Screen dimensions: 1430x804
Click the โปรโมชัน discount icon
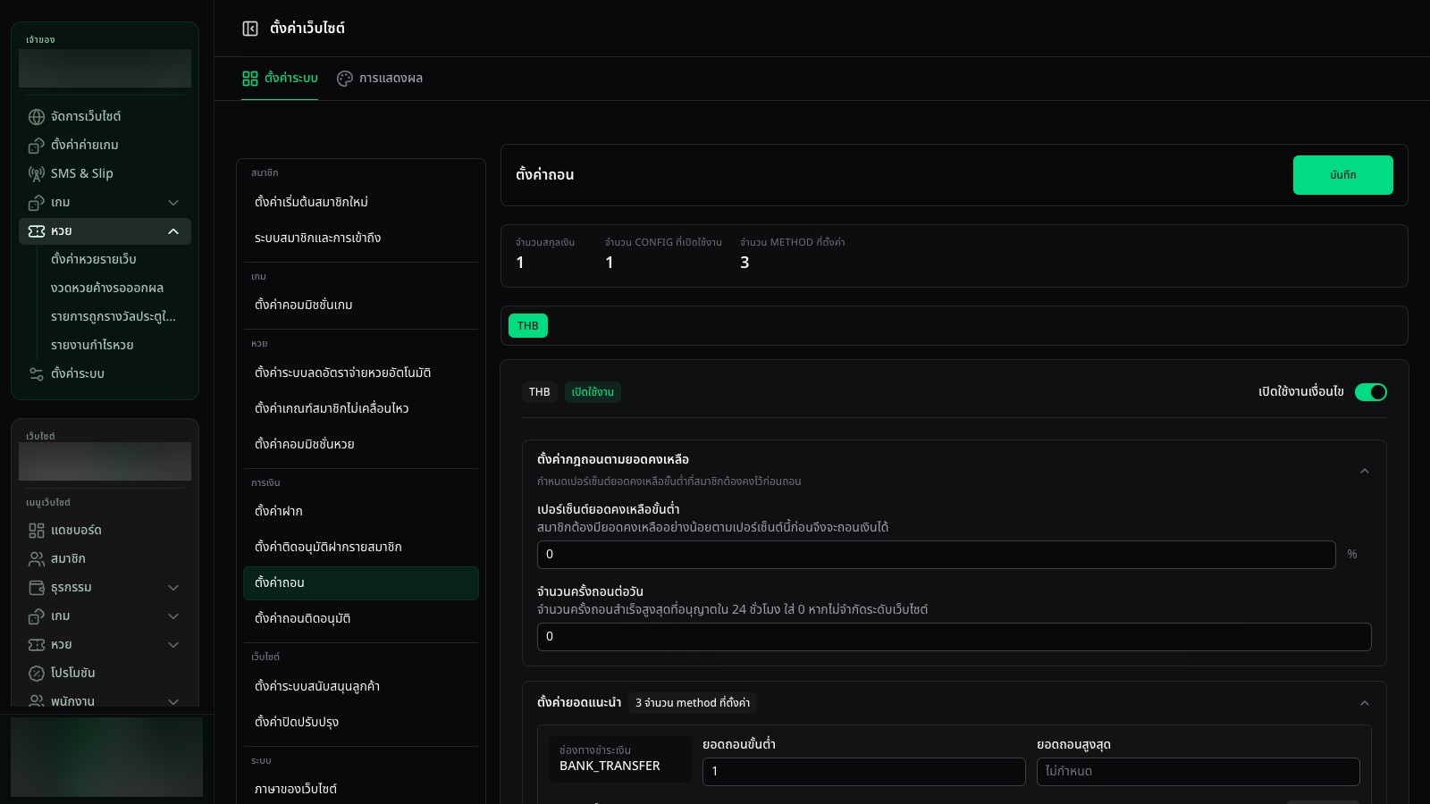coord(37,674)
